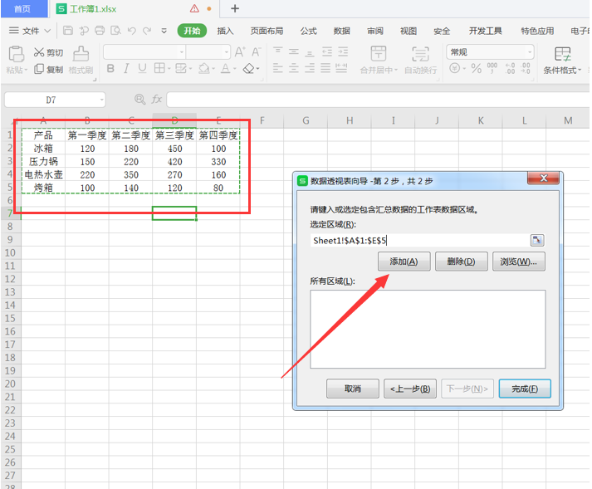Screen dimensions: 592x489
Task: Click the Copy (复制) button
Action: click(x=48, y=69)
